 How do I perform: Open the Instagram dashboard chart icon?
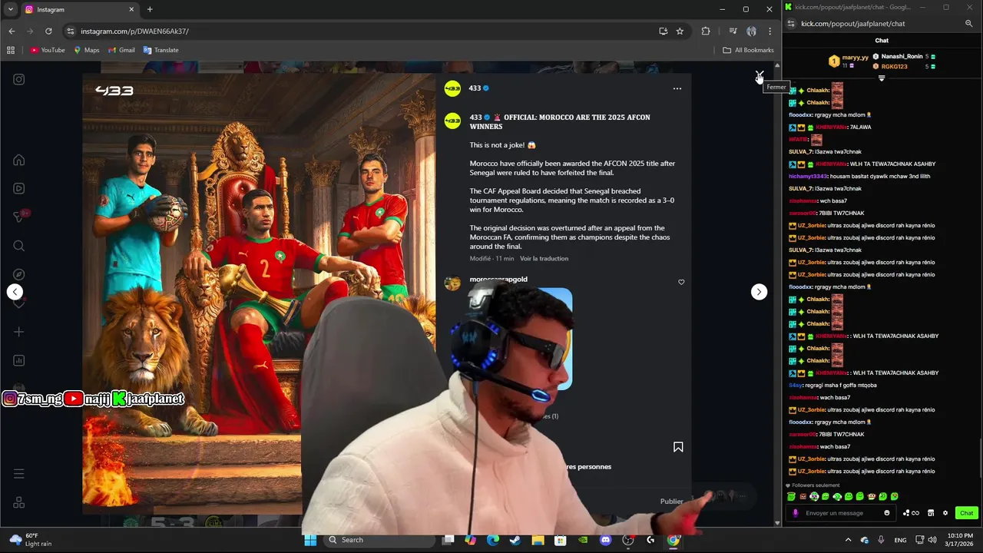pos(19,360)
